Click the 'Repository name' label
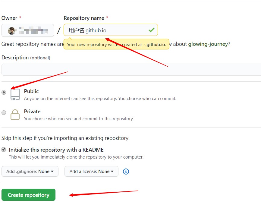261x211 pixels. point(84,18)
